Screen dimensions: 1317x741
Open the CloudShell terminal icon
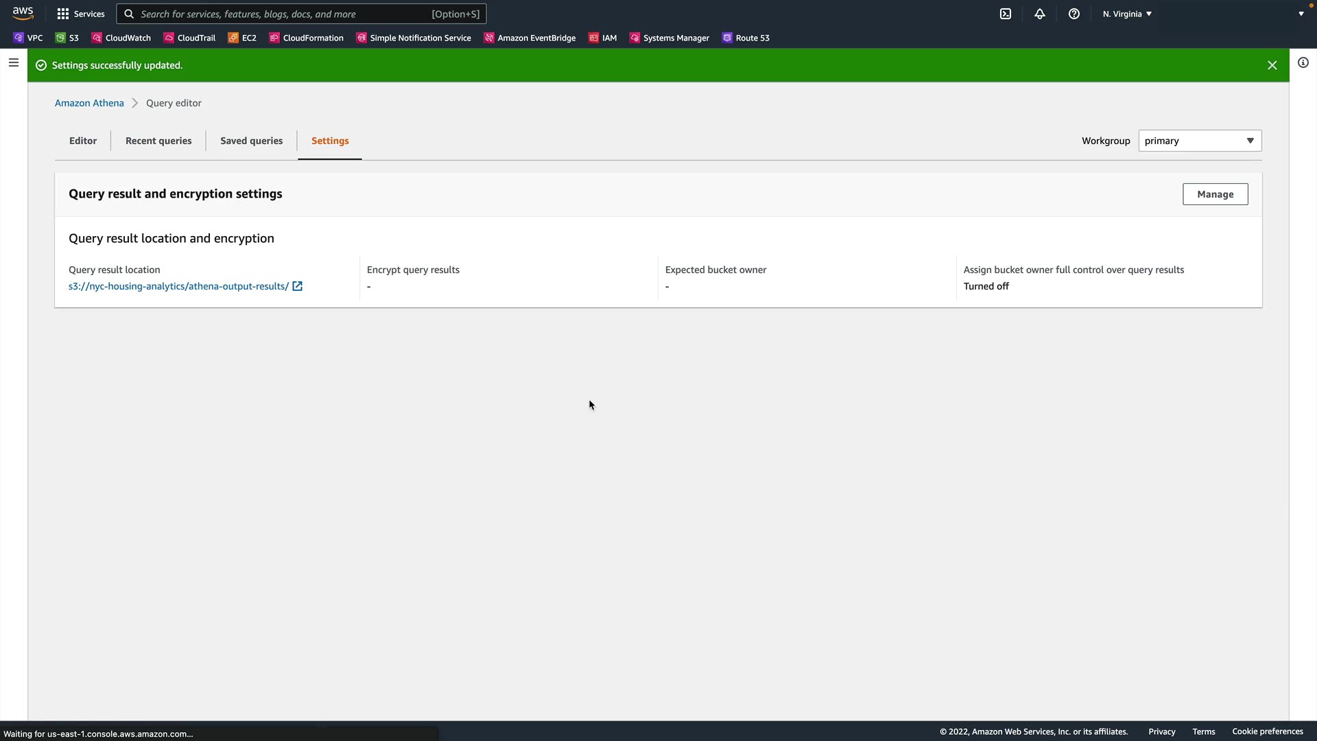click(x=1006, y=14)
